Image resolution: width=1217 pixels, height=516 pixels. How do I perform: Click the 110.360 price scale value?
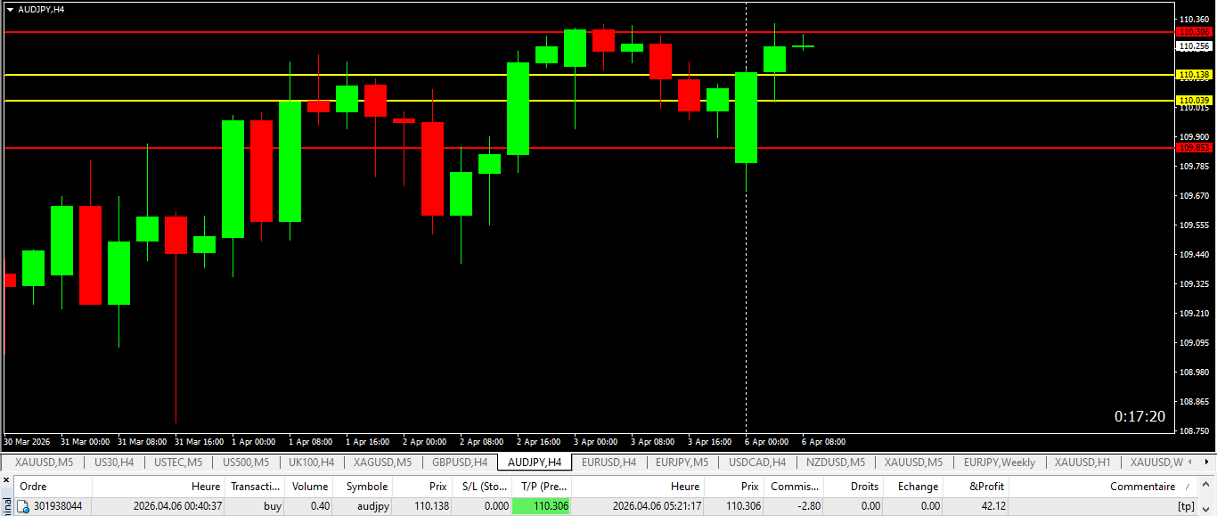[x=1196, y=19]
